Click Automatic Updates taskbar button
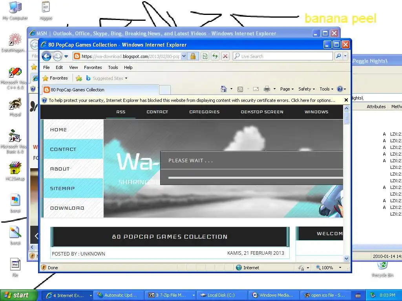This screenshot has height=301, width=402. (119, 295)
